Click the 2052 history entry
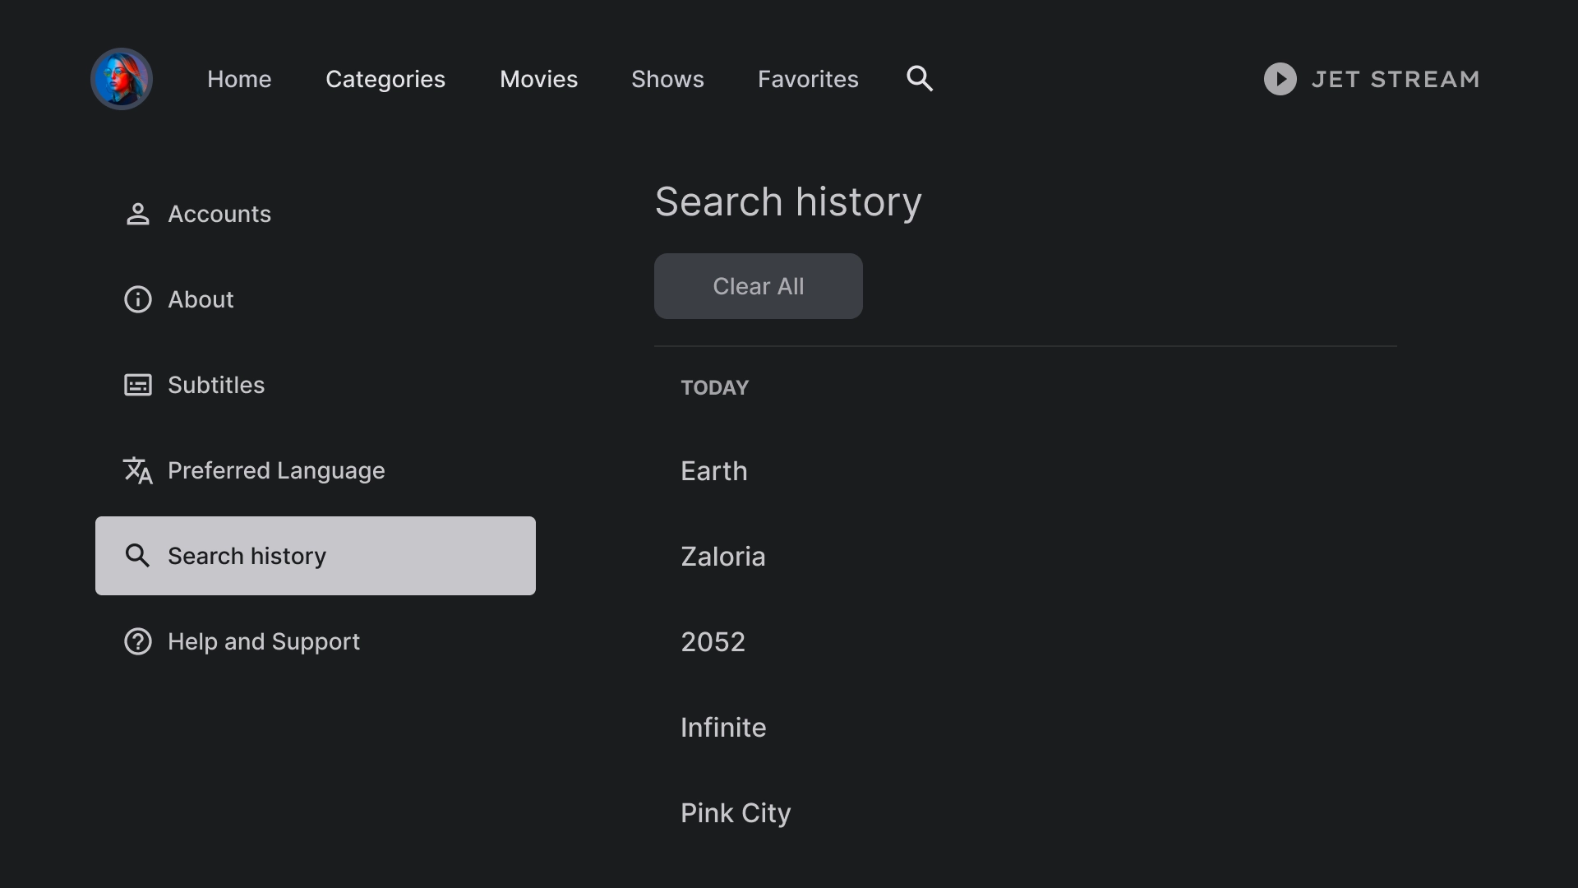The width and height of the screenshot is (1578, 888). pos(713,642)
